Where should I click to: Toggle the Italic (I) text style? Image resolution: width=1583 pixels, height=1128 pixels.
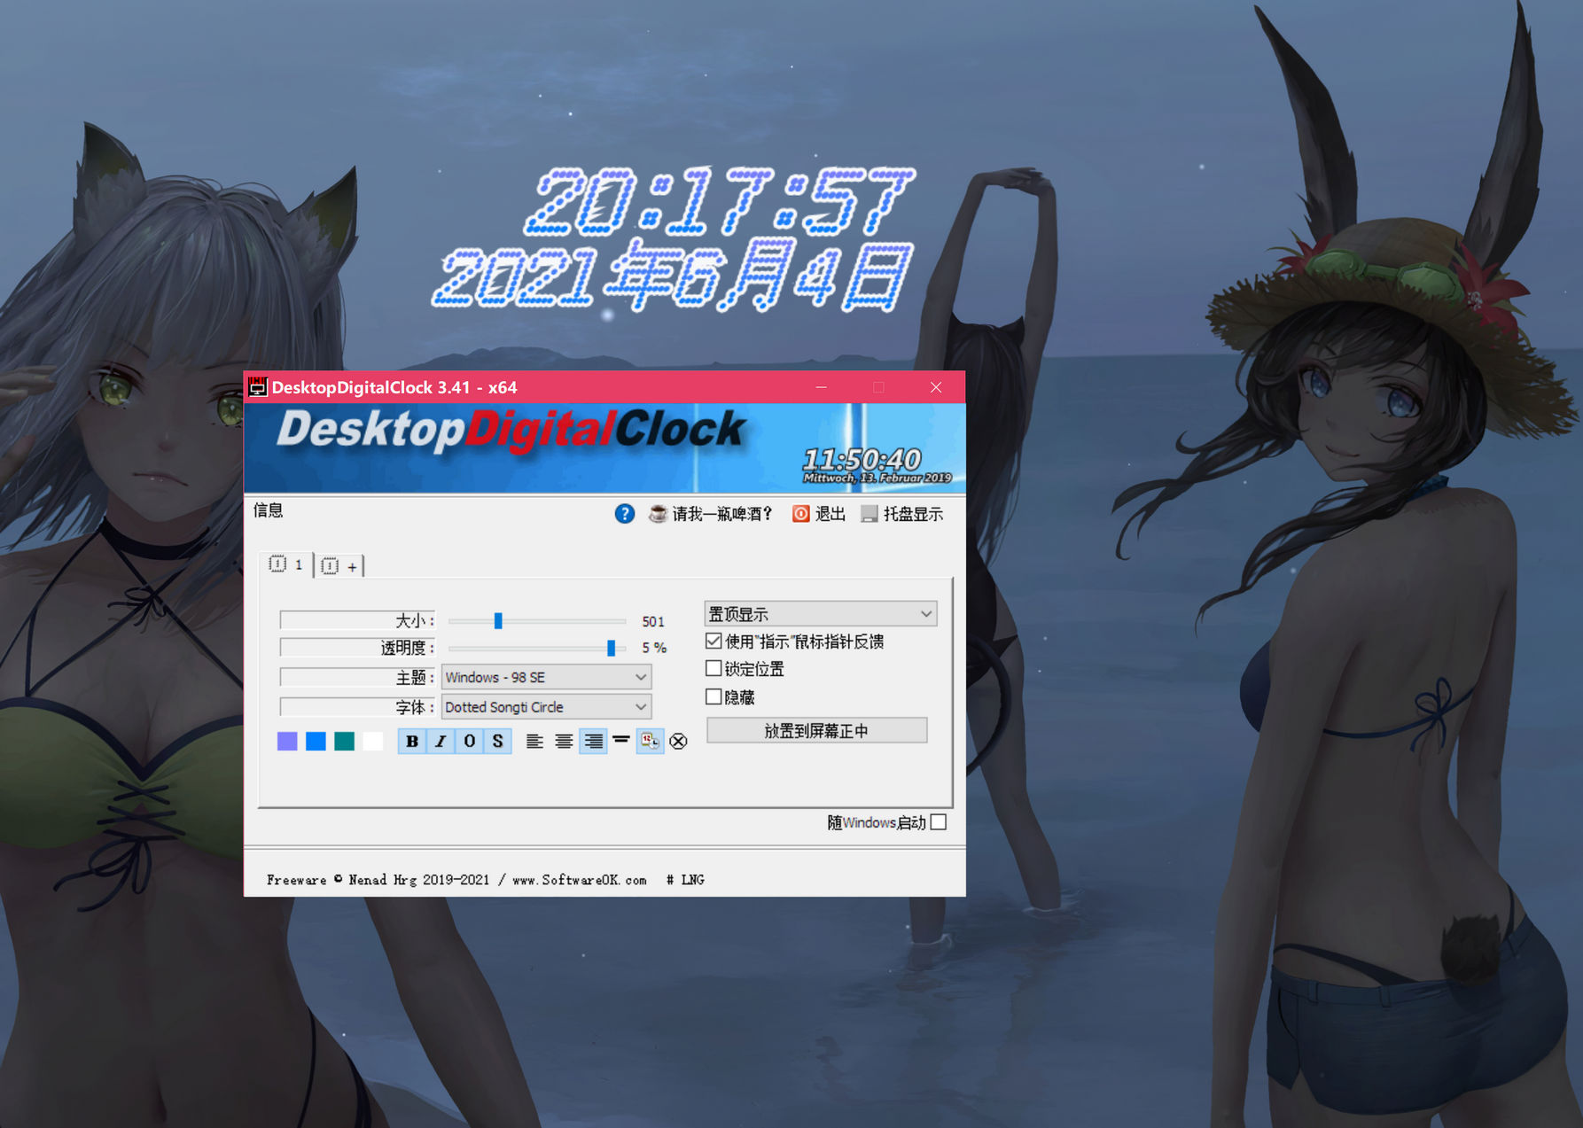(441, 742)
